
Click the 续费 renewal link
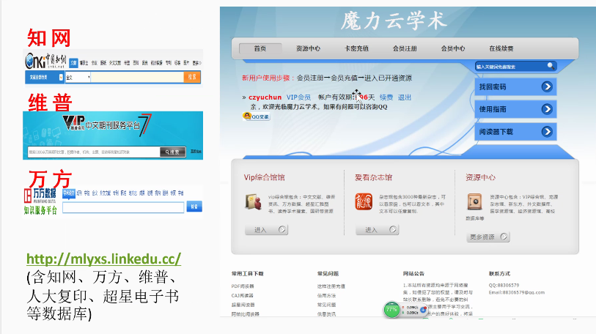pos(386,97)
